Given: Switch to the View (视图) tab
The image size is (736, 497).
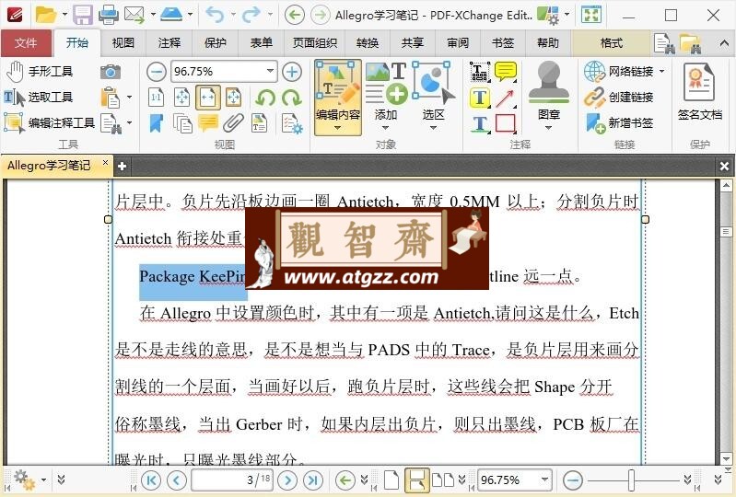Looking at the screenshot, I should 123,43.
